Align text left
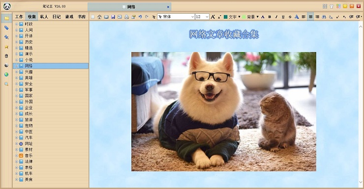The width and height of the screenshot is (364, 189). [303, 17]
